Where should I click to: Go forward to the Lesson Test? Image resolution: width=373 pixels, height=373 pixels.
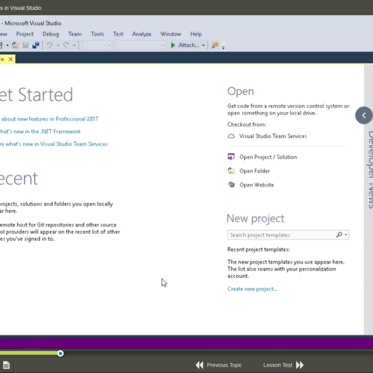[283, 365]
